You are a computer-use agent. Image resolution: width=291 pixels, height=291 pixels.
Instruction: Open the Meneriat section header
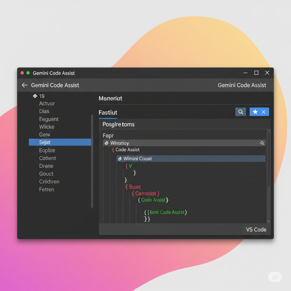[x=110, y=99]
